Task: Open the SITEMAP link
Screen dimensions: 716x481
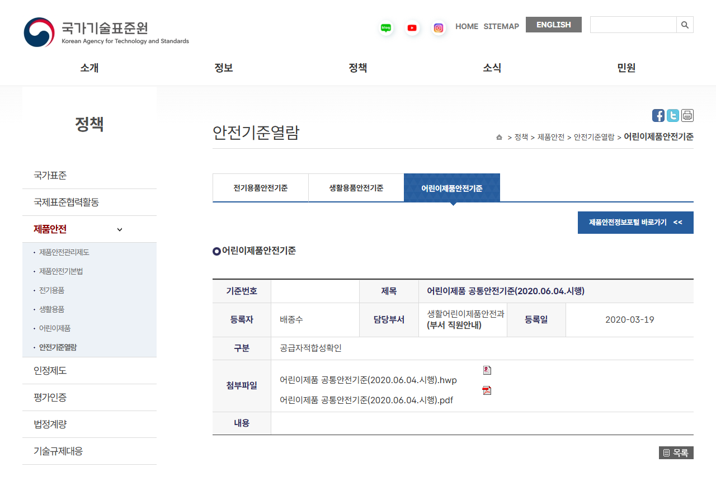Action: [x=501, y=26]
